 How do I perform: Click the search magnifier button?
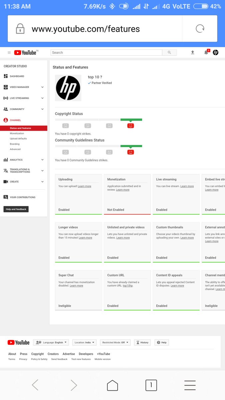pyautogui.click(x=169, y=53)
